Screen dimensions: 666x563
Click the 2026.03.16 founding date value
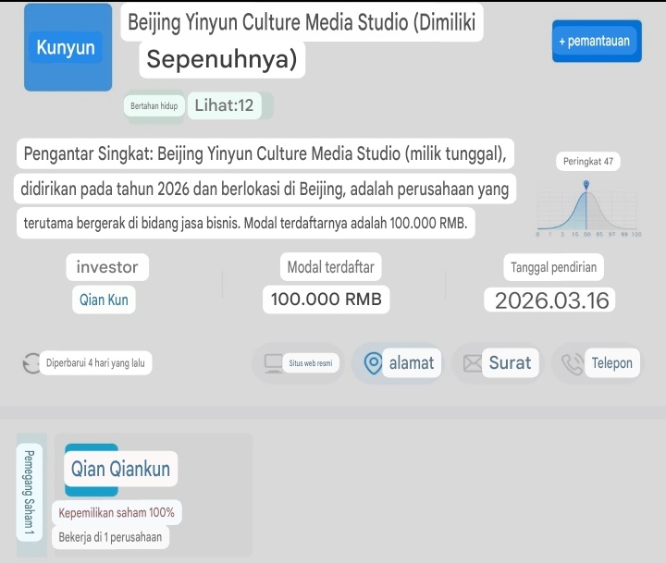pyautogui.click(x=551, y=300)
